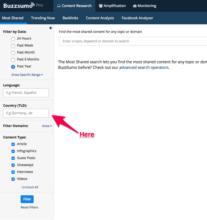The height and width of the screenshot is (220, 207).
Task: Uncheck the Article content type
Action: coord(13,144)
